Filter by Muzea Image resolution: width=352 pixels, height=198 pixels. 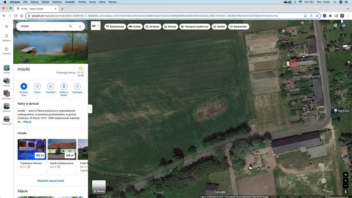tap(170, 27)
